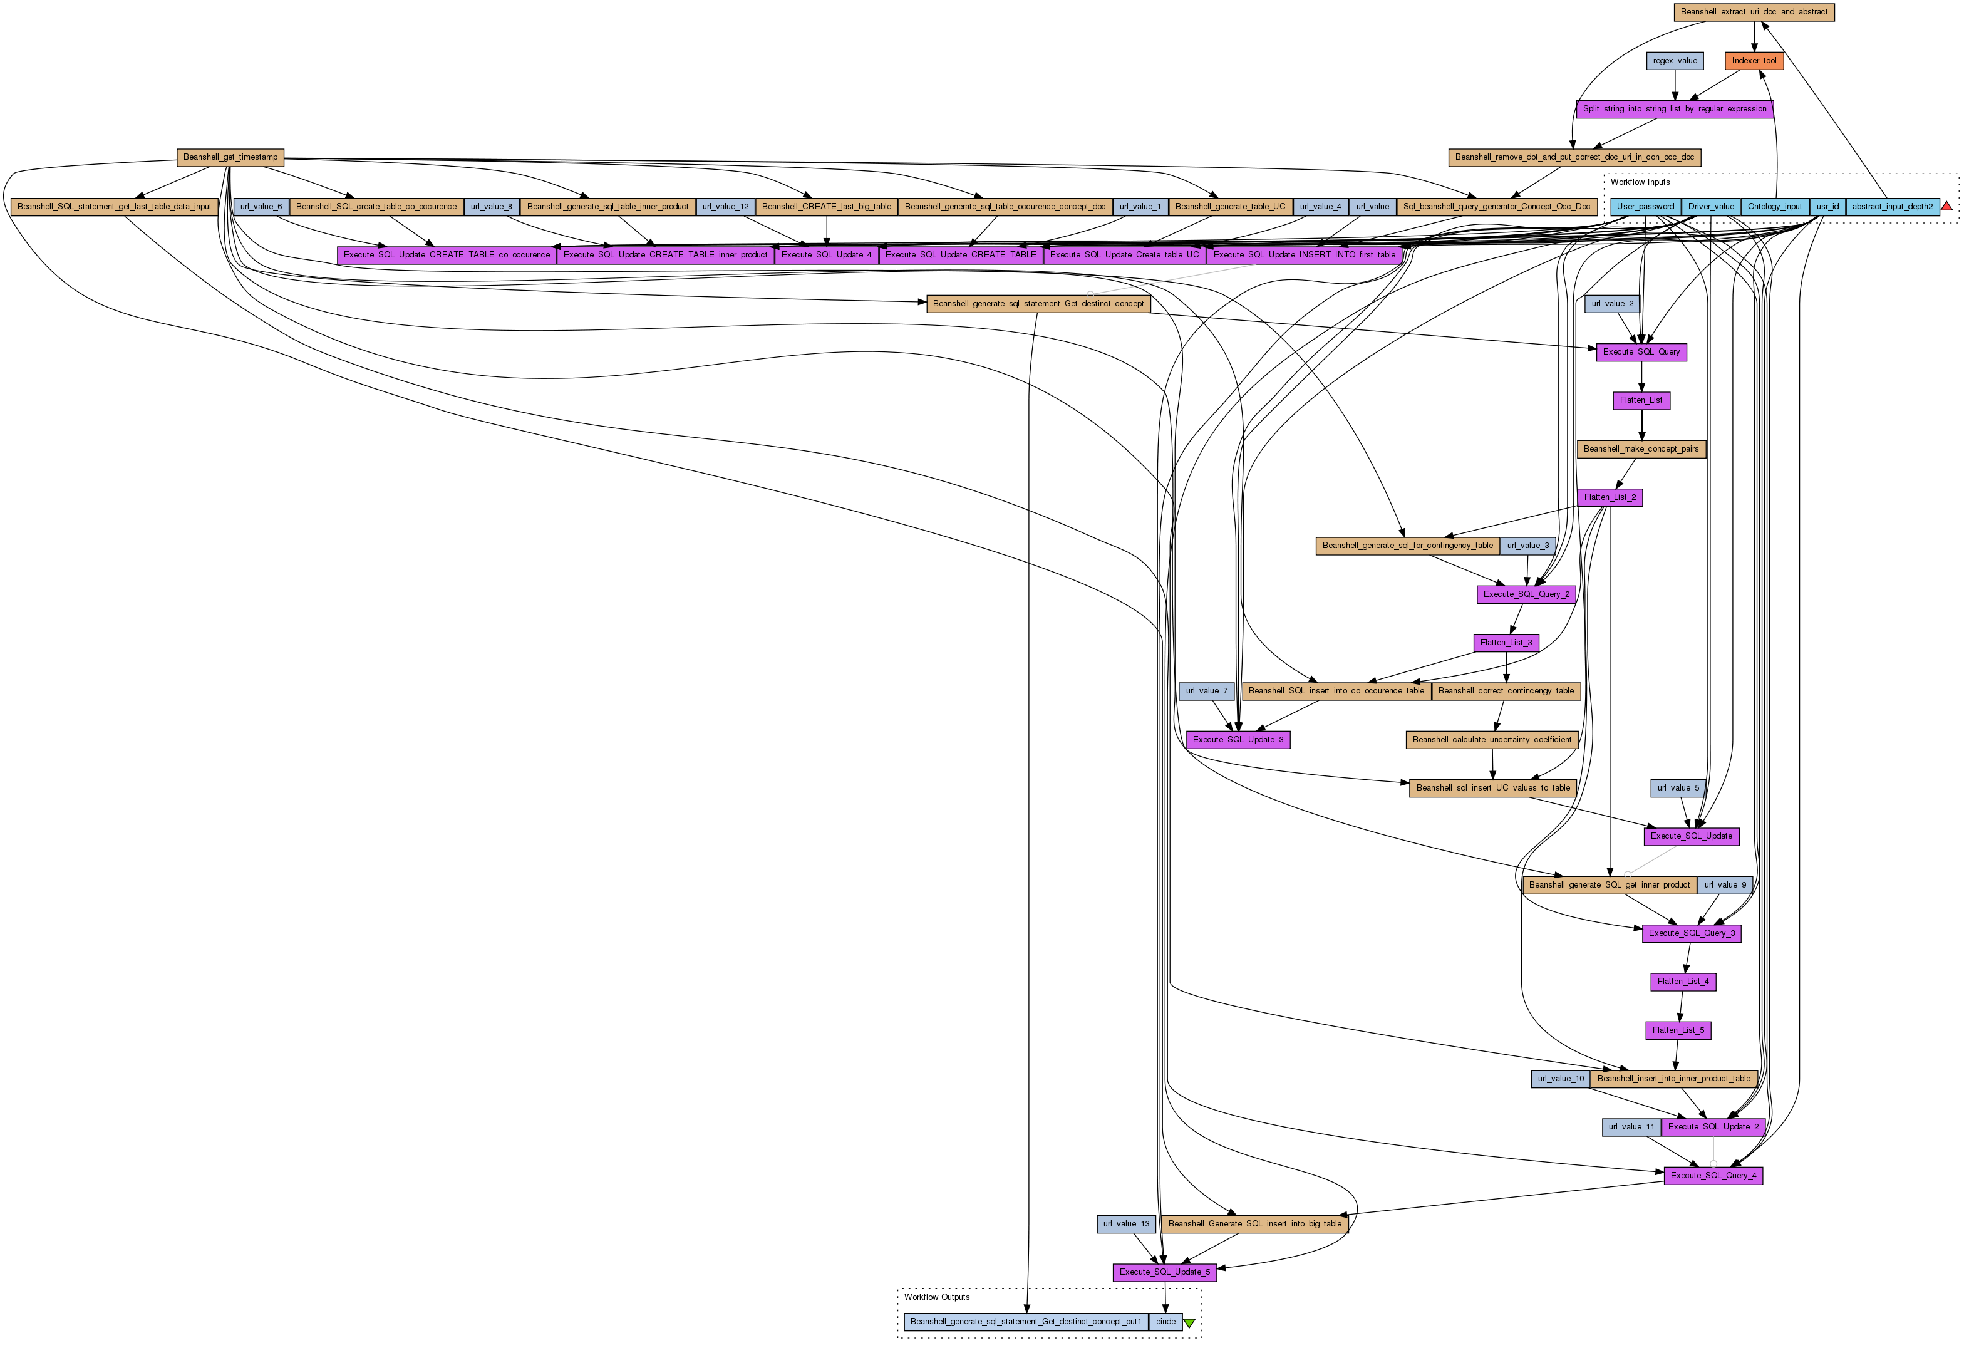The width and height of the screenshot is (1969, 1348).
Task: Click the red triangle Workflow Inputs icon
Action: pyautogui.click(x=1946, y=206)
